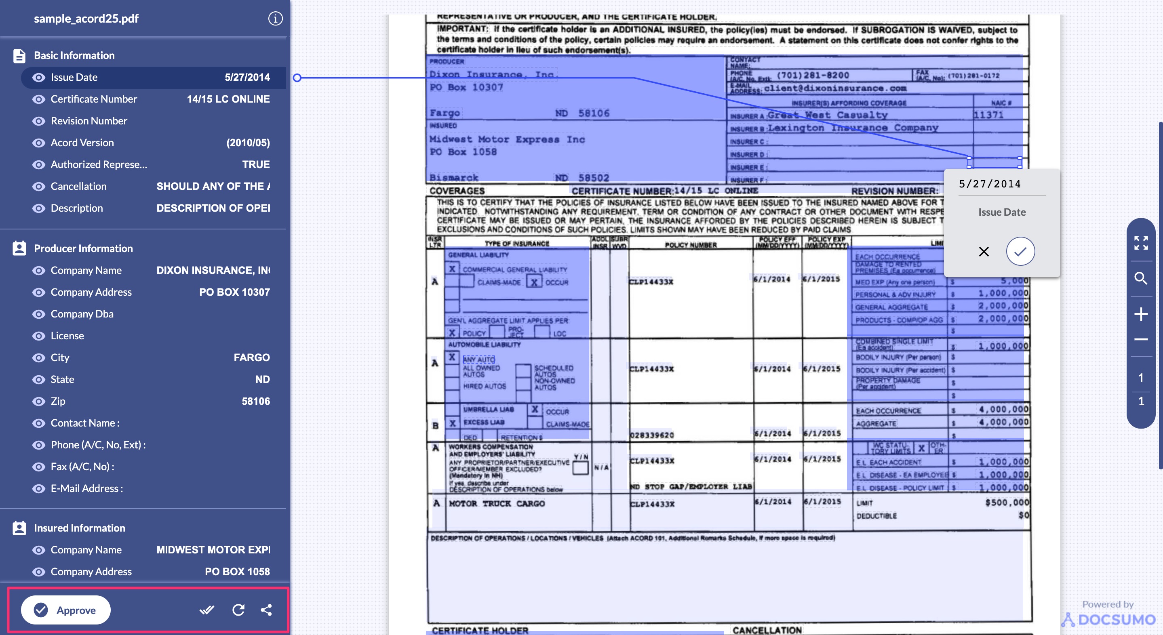Toggle the eye icon for Certificate Number
Screen dimensions: 1163x635
(39, 99)
